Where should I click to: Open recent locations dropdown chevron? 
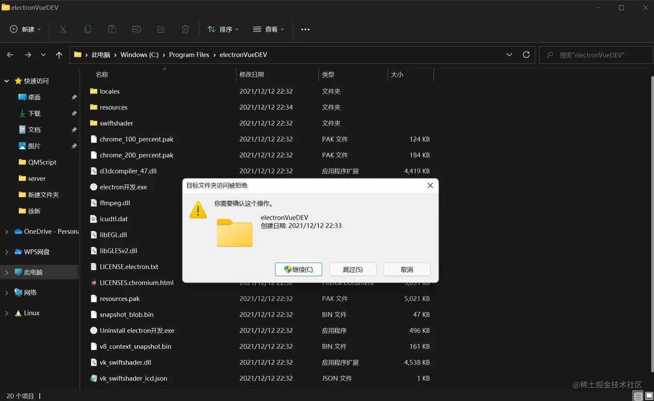(43, 55)
